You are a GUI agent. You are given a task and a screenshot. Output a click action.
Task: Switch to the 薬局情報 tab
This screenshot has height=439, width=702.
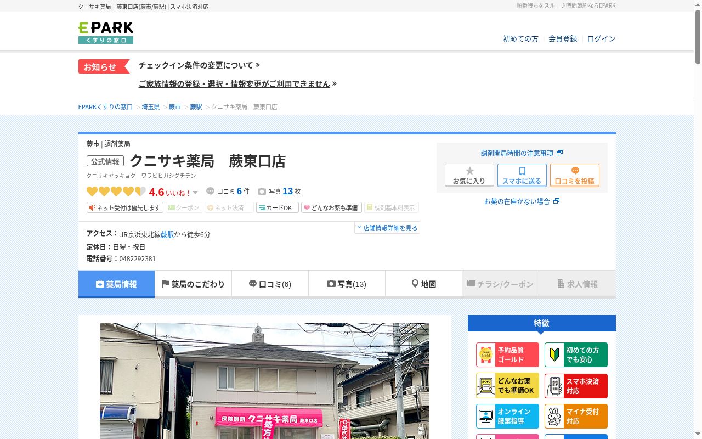(116, 284)
